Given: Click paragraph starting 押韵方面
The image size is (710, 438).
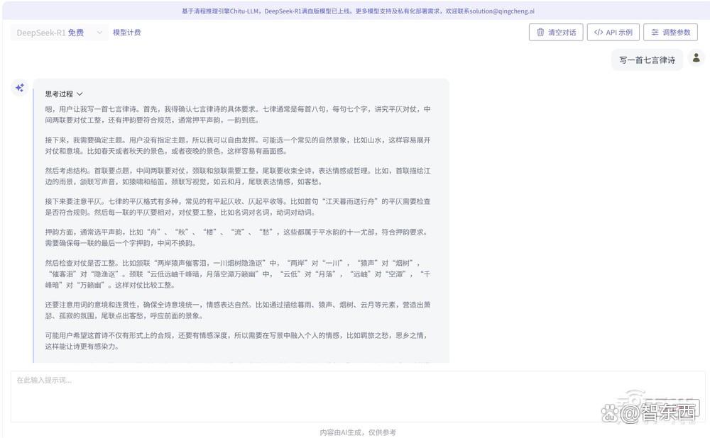Looking at the screenshot, I should [237, 237].
